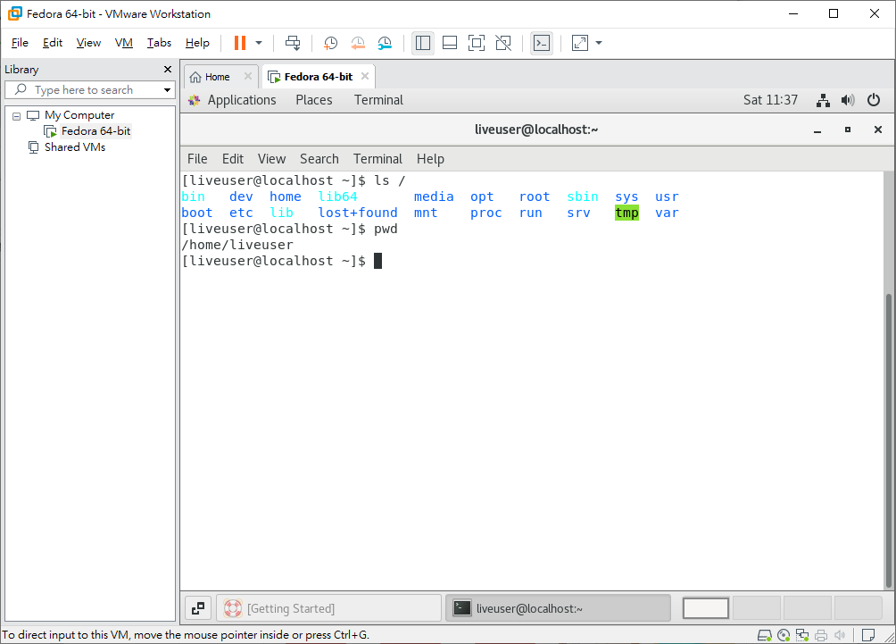896x644 pixels.
Task: Click the lost+found directory name
Action: (x=358, y=213)
